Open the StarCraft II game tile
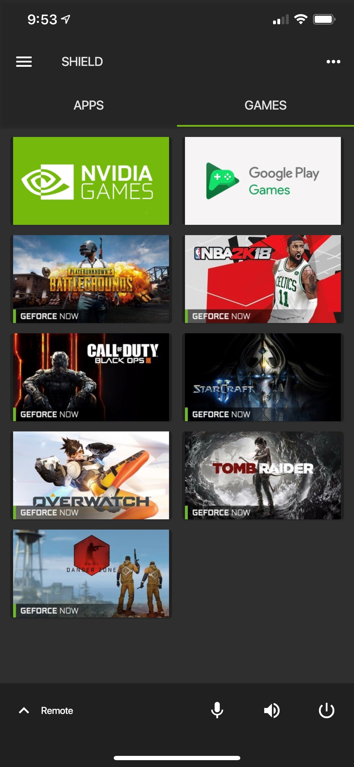Screen dimensions: 354x767 (263, 377)
